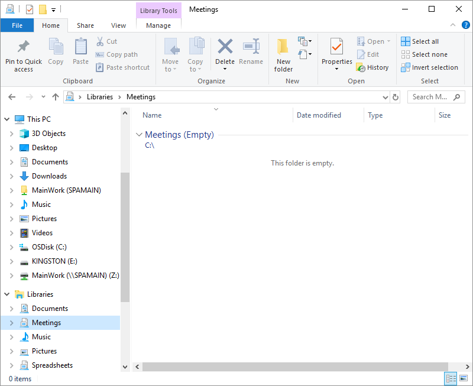
Task: Open file History from ribbon
Action: (x=372, y=67)
